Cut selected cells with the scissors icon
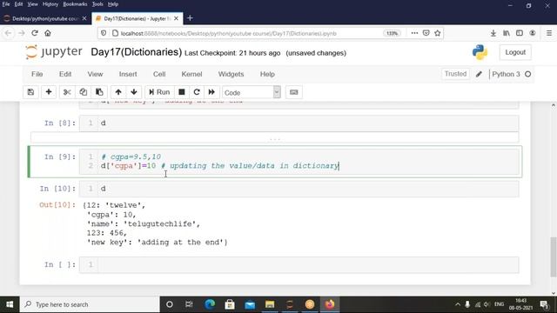The image size is (557, 313). [x=67, y=92]
